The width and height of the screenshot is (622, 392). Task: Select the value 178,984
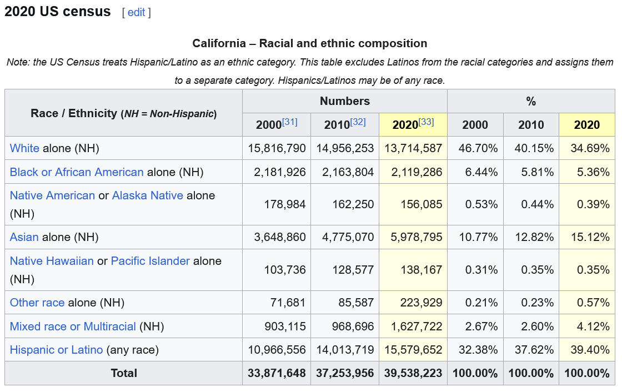(x=285, y=204)
